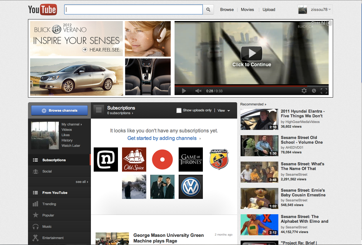This screenshot has height=245, width=362.
Task: Click the Browse channels button
Action: (59, 110)
